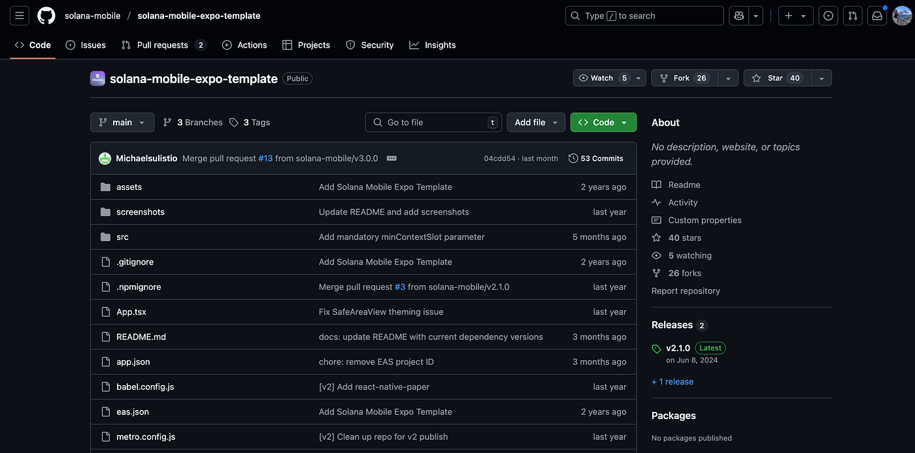Focus the Type / to search box
The height and width of the screenshot is (453, 915).
(x=644, y=16)
